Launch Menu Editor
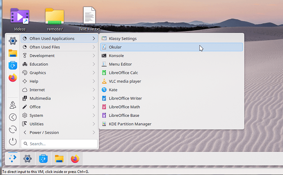This screenshot has height=175, width=283. [171, 64]
